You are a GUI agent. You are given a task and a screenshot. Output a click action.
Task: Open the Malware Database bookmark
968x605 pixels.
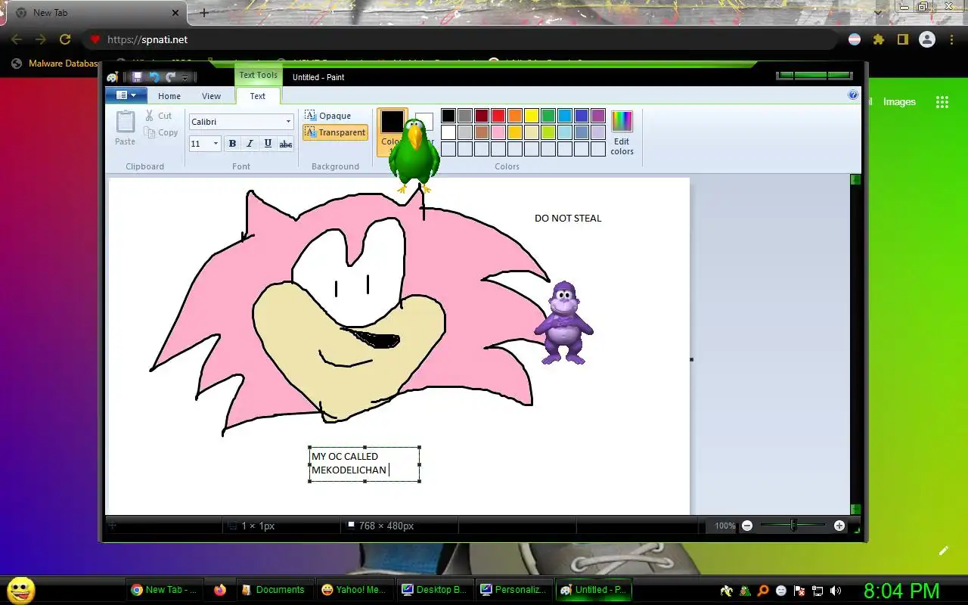55,64
